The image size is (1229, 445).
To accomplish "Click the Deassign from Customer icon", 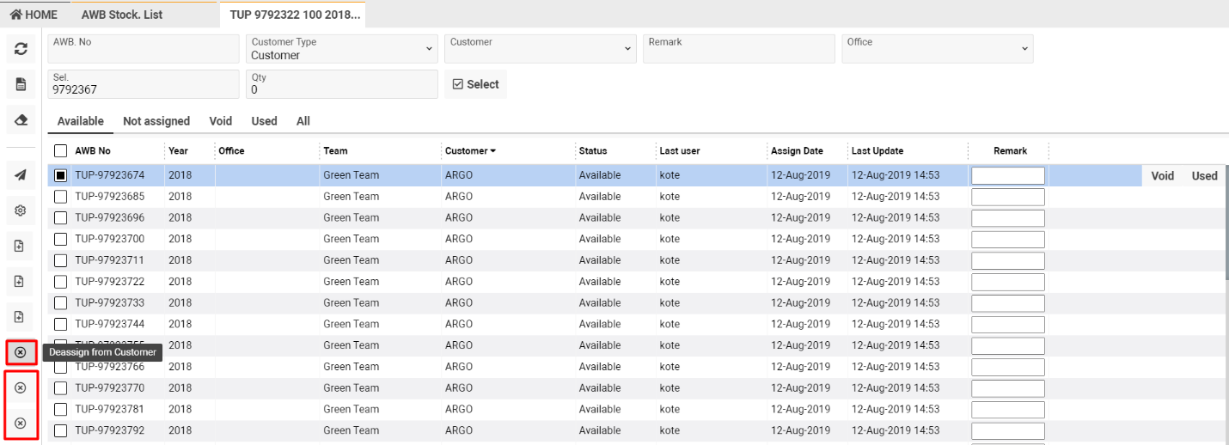I will (x=21, y=352).
